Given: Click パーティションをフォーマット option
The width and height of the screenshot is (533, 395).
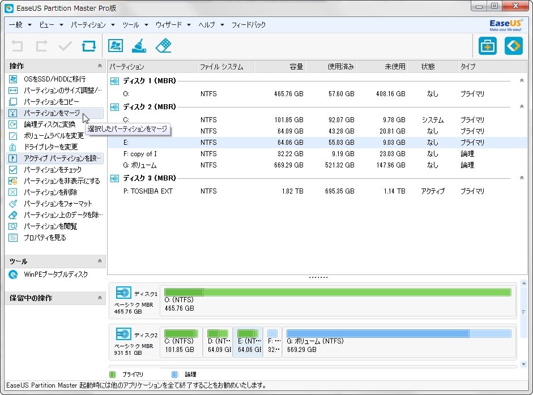Looking at the screenshot, I should tap(57, 204).
